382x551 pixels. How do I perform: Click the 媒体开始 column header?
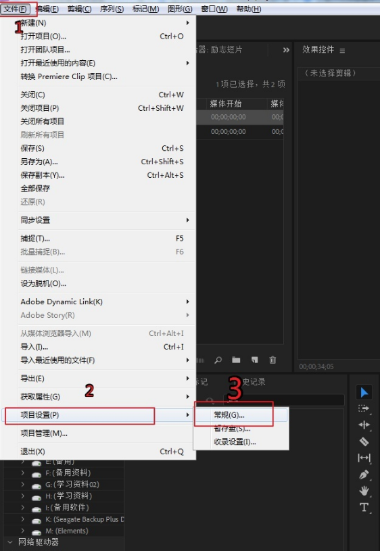[226, 103]
